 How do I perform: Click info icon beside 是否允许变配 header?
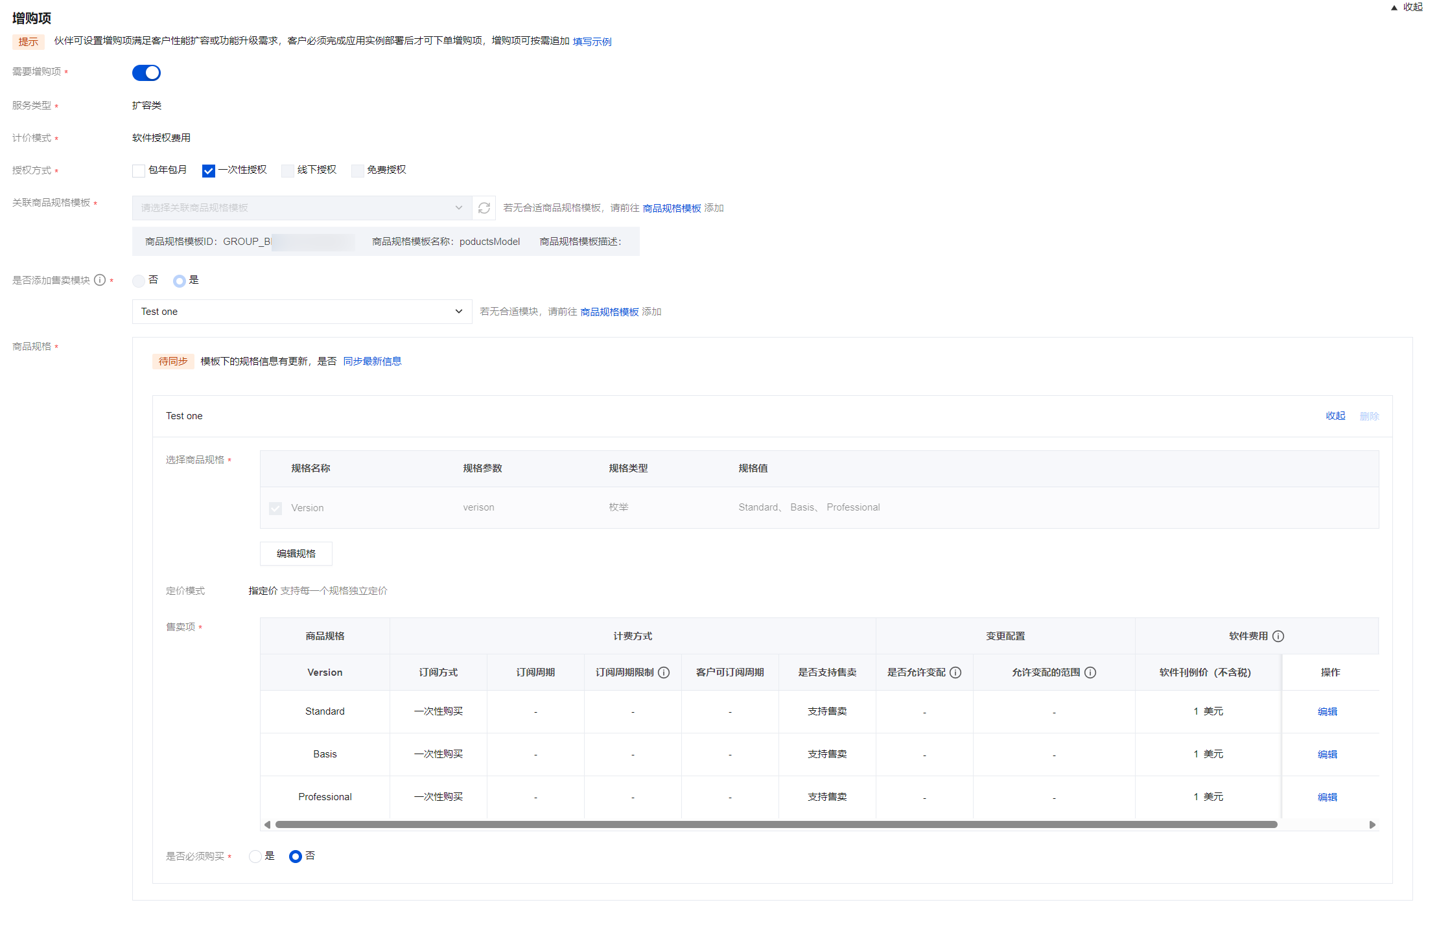pos(955,673)
